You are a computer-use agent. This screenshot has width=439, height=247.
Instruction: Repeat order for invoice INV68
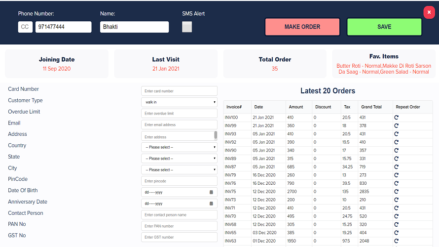[x=396, y=225]
